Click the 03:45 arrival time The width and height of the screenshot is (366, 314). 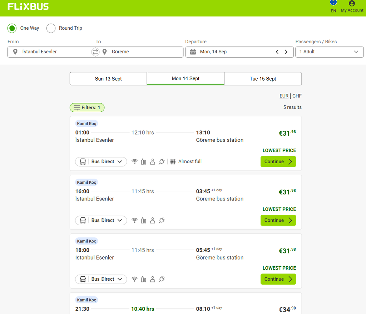[x=203, y=191]
